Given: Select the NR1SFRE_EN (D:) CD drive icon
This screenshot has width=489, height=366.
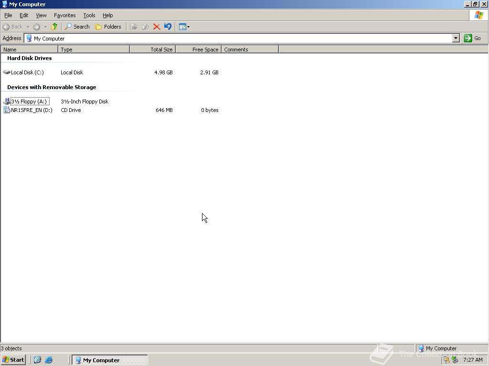Looking at the screenshot, I should (x=7, y=110).
